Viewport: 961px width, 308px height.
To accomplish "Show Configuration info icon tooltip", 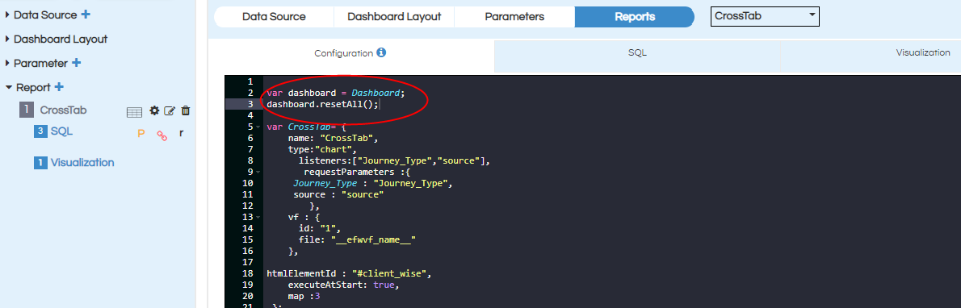I will [x=381, y=52].
